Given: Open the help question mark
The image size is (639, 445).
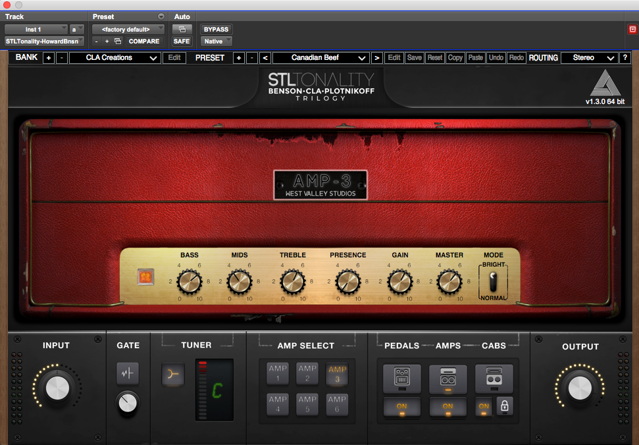Looking at the screenshot, I should tap(625, 58).
